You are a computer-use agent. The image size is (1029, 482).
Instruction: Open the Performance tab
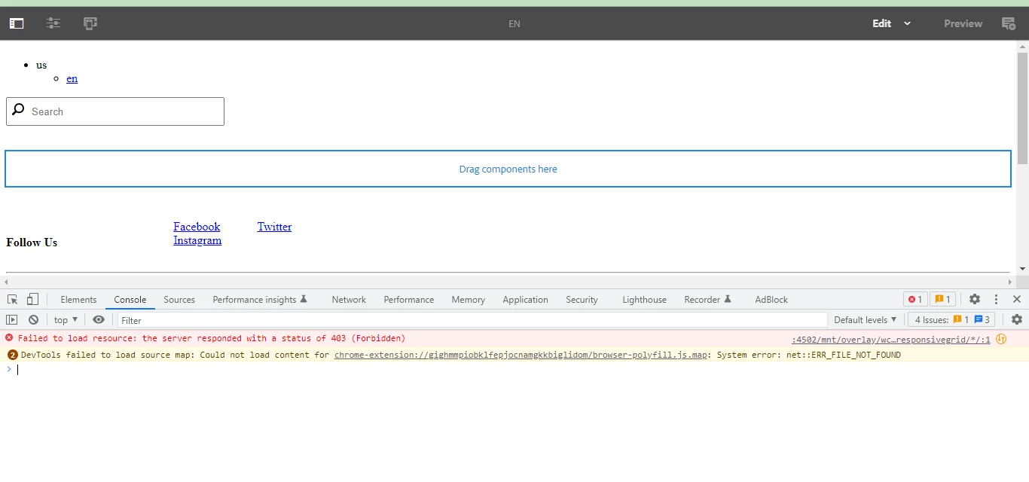click(x=409, y=299)
